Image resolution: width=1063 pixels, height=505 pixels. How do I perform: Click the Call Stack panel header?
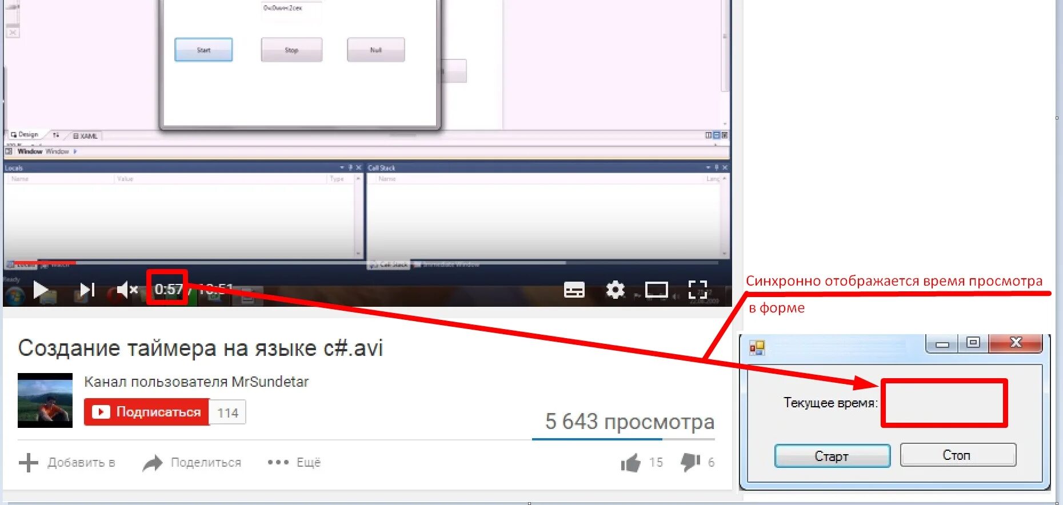(x=548, y=167)
